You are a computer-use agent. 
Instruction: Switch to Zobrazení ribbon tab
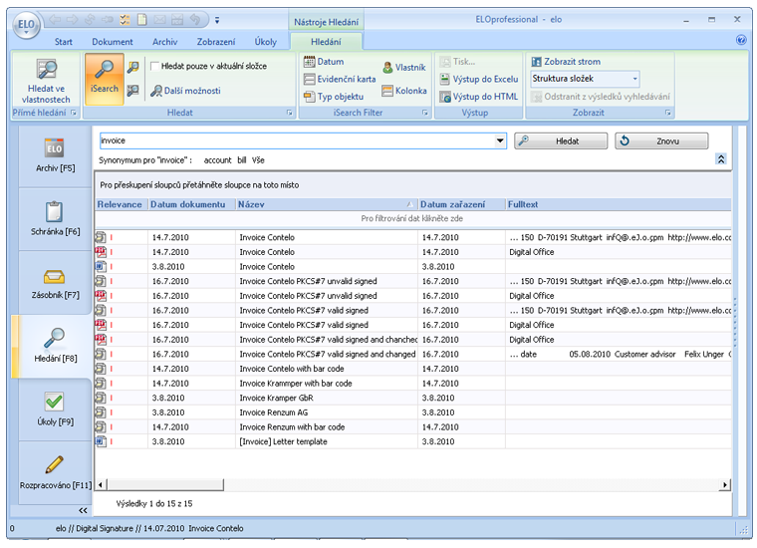point(216,42)
